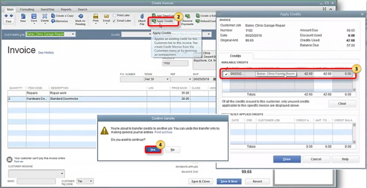Click the Clear button in Apply Credits
The width and height of the screenshot is (367, 188).
click(x=342, y=104)
